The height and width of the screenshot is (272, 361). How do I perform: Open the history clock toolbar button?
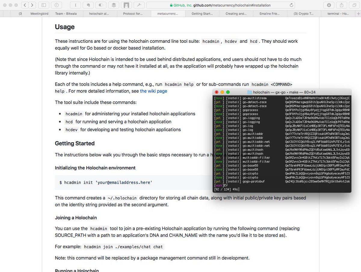[56, 5]
